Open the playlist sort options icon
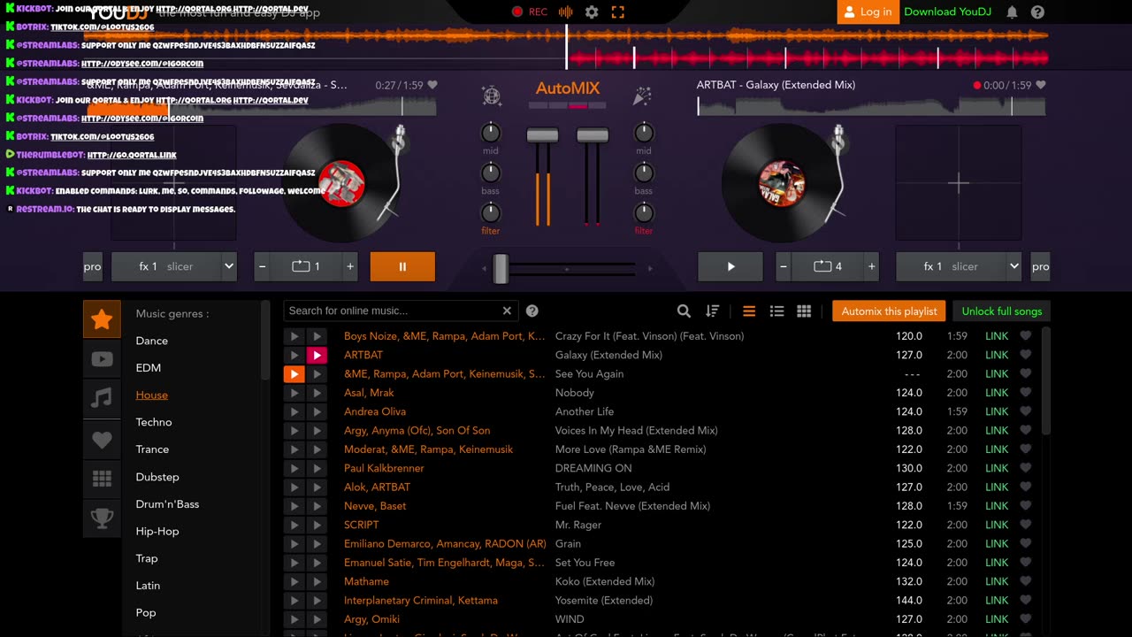The width and height of the screenshot is (1132, 637). click(x=712, y=311)
